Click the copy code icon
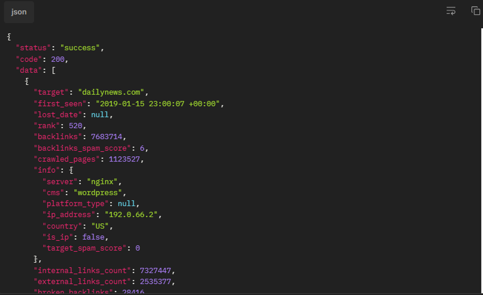483x295 pixels. point(476,11)
